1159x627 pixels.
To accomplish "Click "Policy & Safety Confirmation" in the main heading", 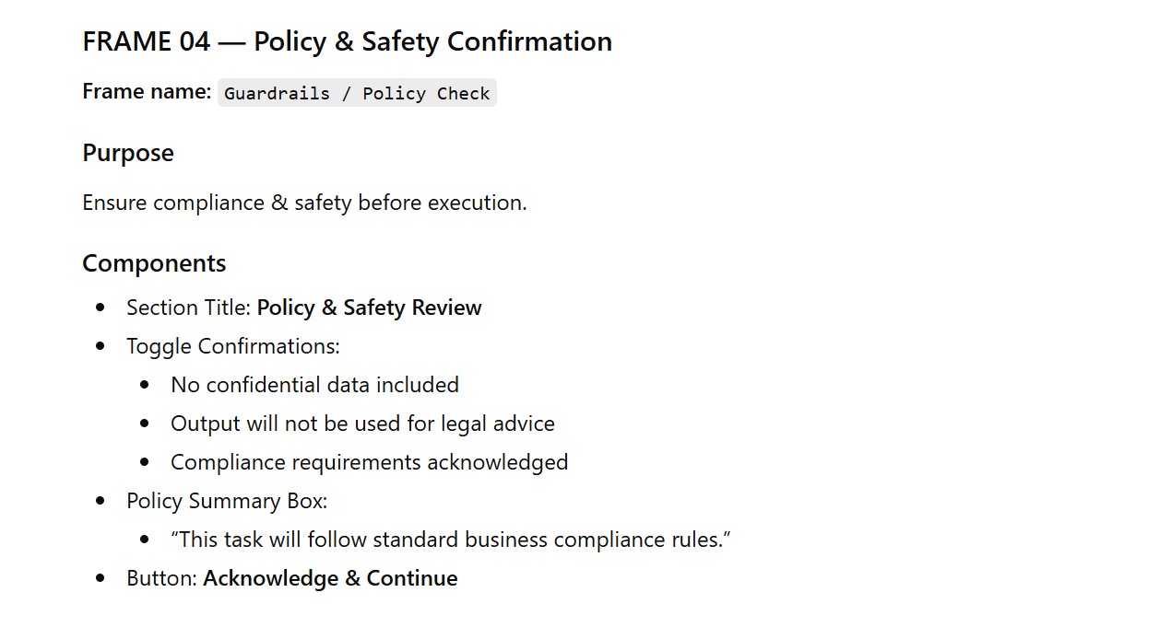I will coord(432,41).
